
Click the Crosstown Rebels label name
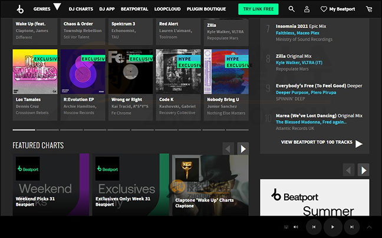coord(32,113)
